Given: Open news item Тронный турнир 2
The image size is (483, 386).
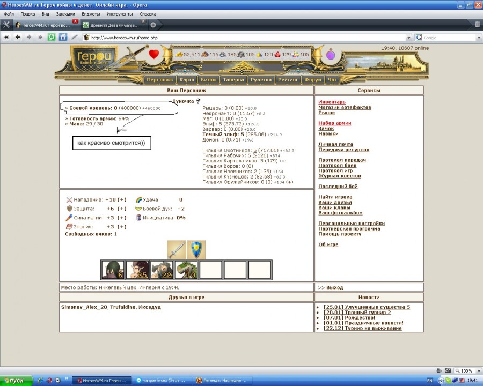Looking at the screenshot, I should pos(357,312).
